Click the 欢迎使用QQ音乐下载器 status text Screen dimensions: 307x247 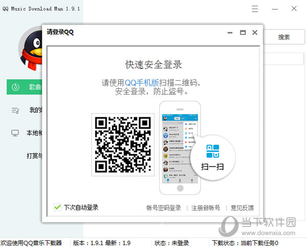(31, 243)
